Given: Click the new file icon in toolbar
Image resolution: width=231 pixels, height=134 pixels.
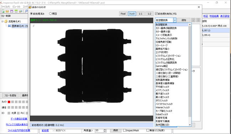Looking at the screenshot, I should [x=3, y=11].
